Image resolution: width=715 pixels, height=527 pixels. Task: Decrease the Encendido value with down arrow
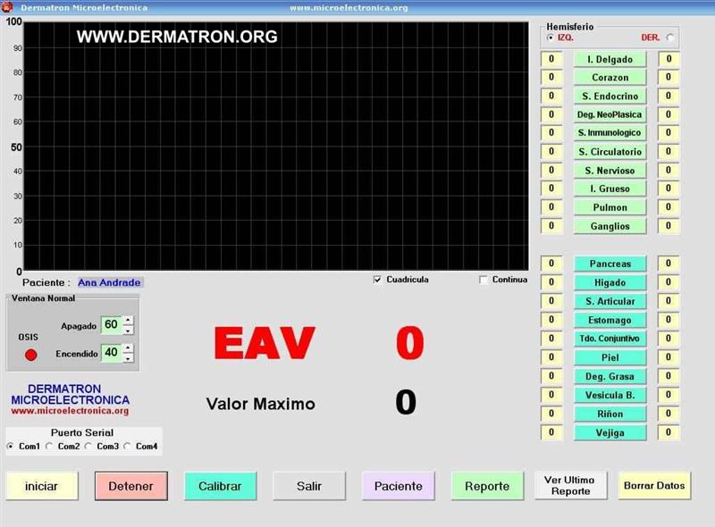pos(128,358)
